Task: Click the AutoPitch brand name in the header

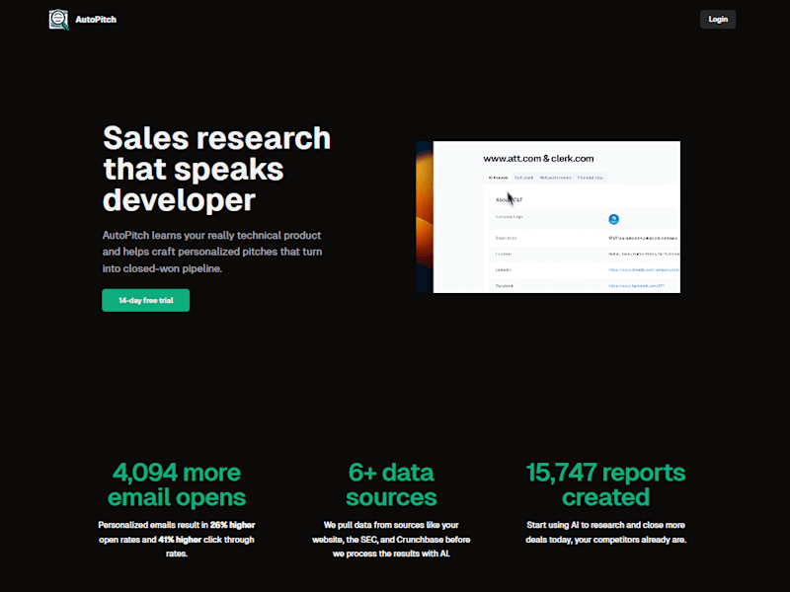Action: pos(96,20)
